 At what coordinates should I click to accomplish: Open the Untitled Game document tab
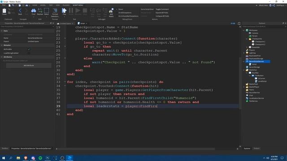65,23
